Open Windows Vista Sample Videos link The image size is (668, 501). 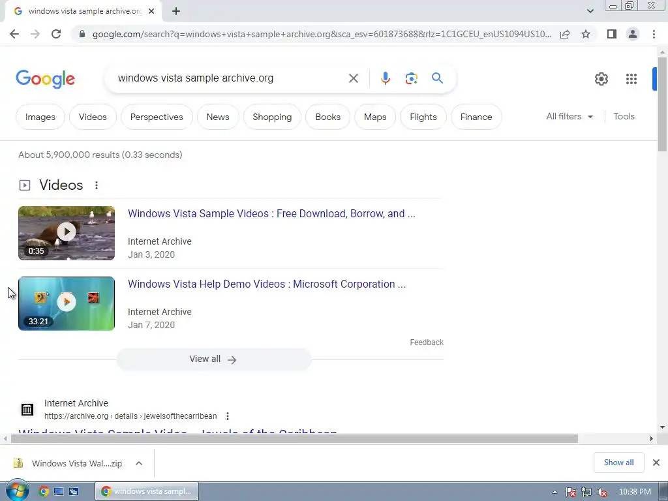tap(271, 213)
